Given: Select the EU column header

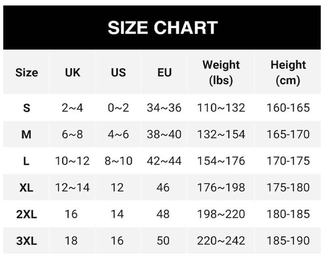Looking at the screenshot, I should 164,73.
